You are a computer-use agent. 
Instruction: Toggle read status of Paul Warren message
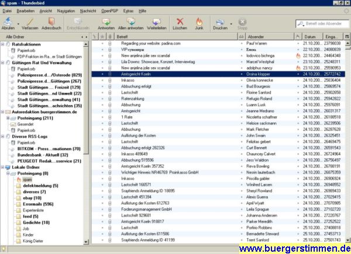pos(241,43)
